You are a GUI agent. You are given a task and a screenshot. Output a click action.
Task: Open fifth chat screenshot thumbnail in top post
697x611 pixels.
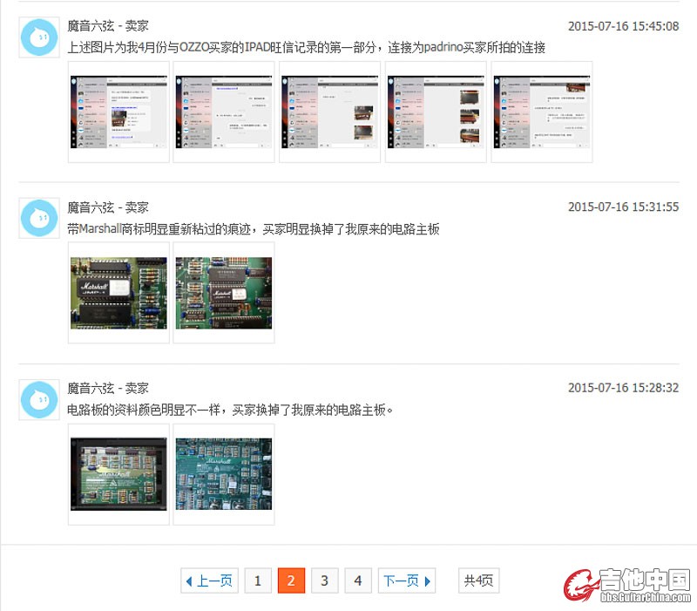pos(542,112)
